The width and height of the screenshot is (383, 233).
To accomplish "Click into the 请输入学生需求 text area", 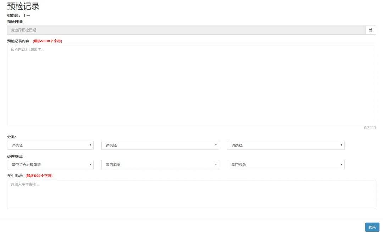I will [x=191, y=194].
